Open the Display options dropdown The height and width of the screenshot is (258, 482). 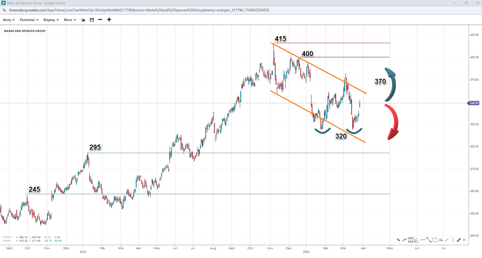51,20
